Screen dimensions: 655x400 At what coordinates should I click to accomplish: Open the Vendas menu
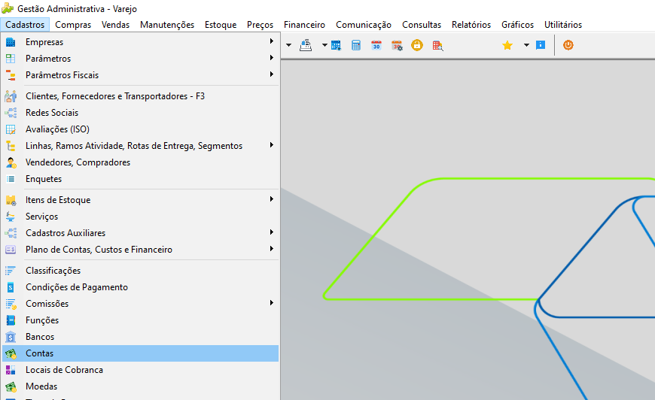(x=115, y=25)
